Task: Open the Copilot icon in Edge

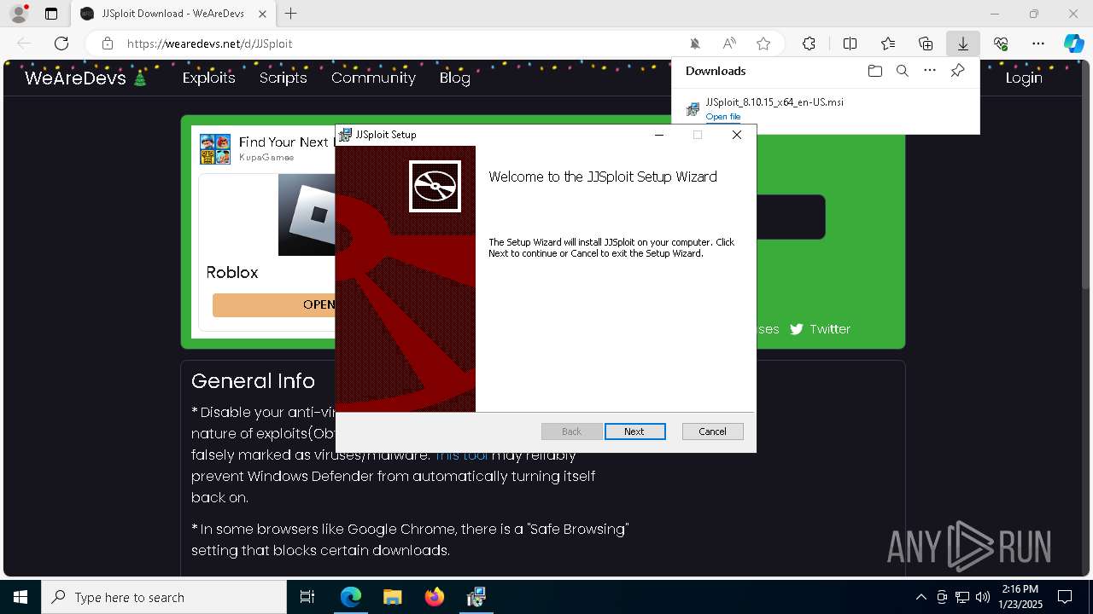Action: 1073,43
